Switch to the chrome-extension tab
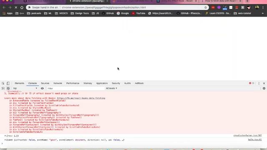 click(88, 1)
